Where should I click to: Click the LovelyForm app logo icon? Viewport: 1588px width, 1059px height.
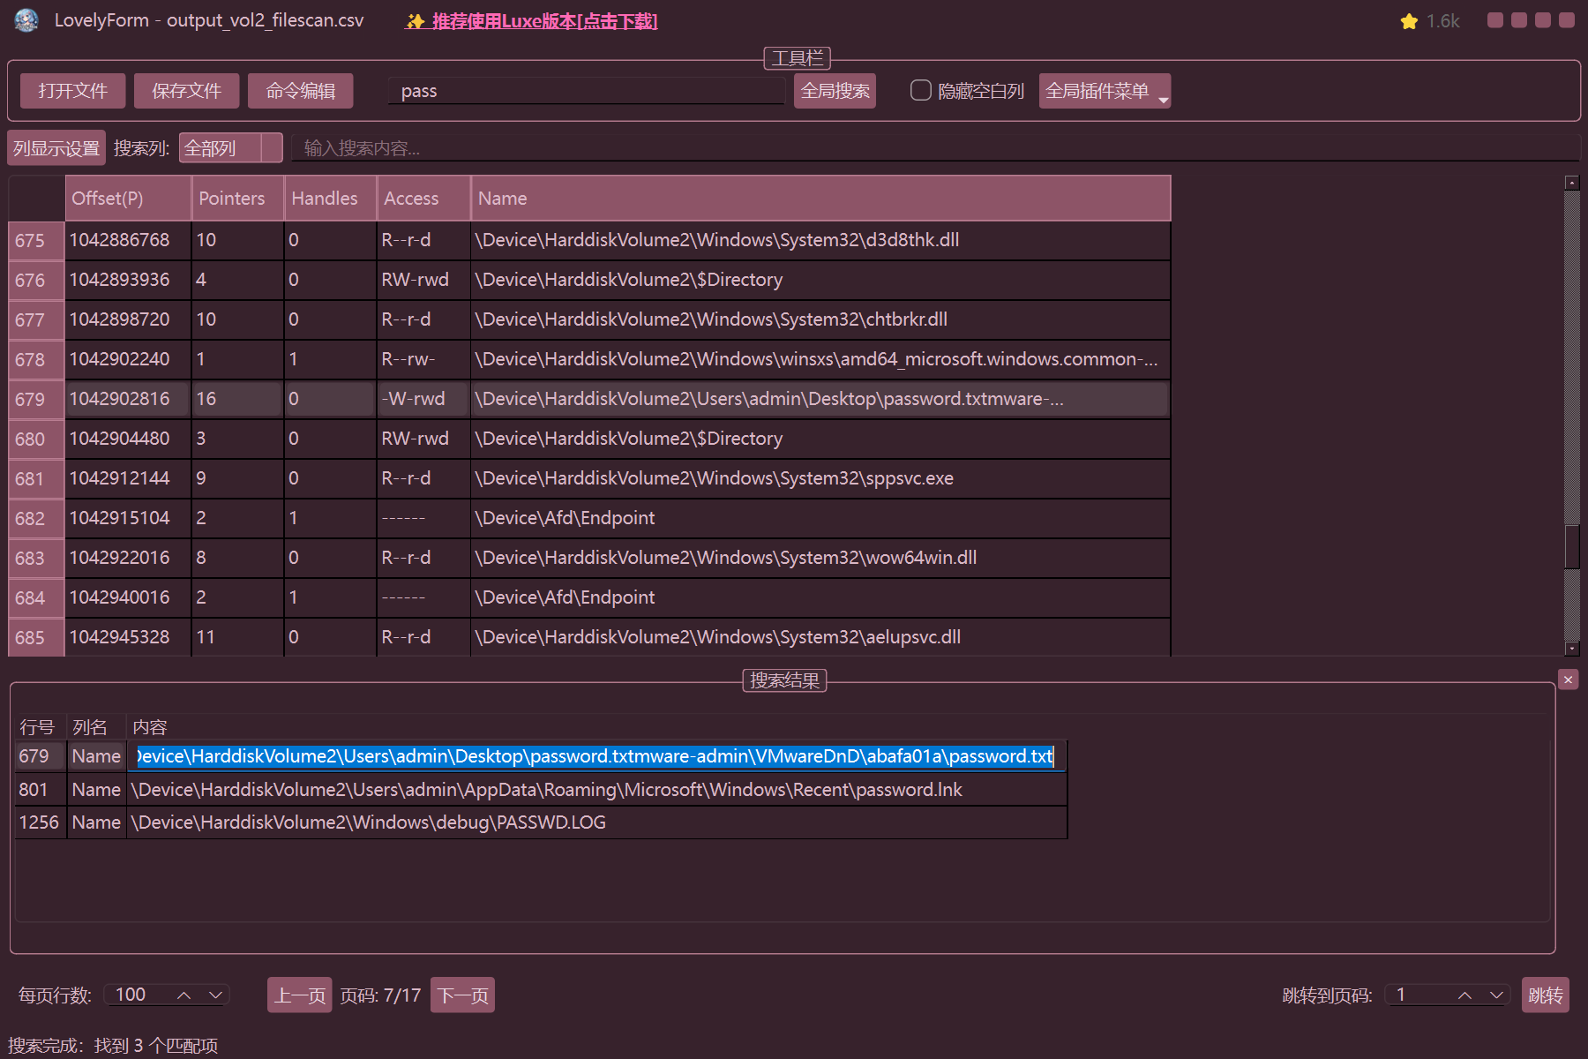pos(26,20)
